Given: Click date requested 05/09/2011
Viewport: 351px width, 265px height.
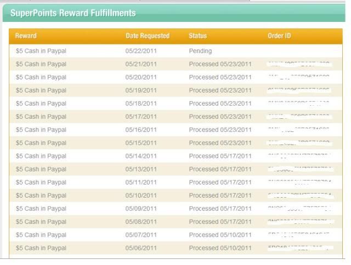Looking at the screenshot, I should click(141, 209).
